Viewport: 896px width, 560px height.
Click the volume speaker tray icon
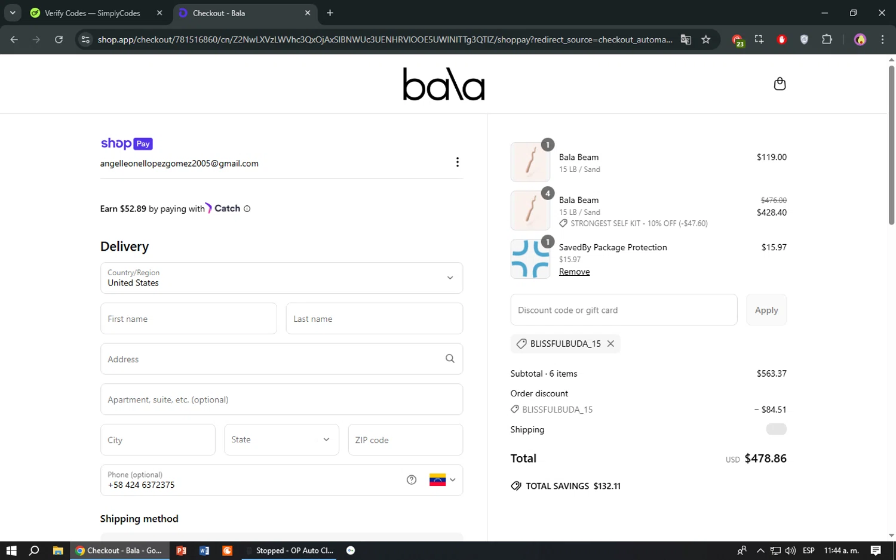790,550
